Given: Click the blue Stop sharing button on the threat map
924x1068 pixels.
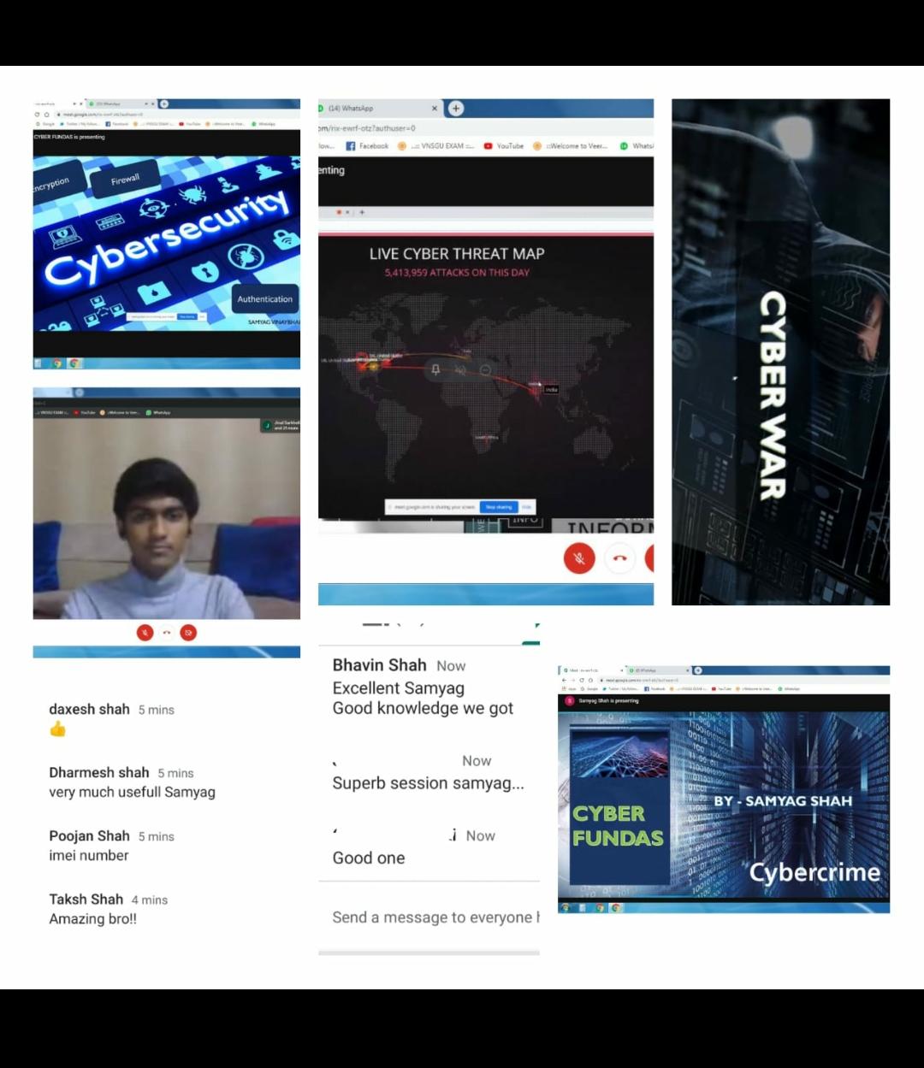Looking at the screenshot, I should tap(499, 507).
